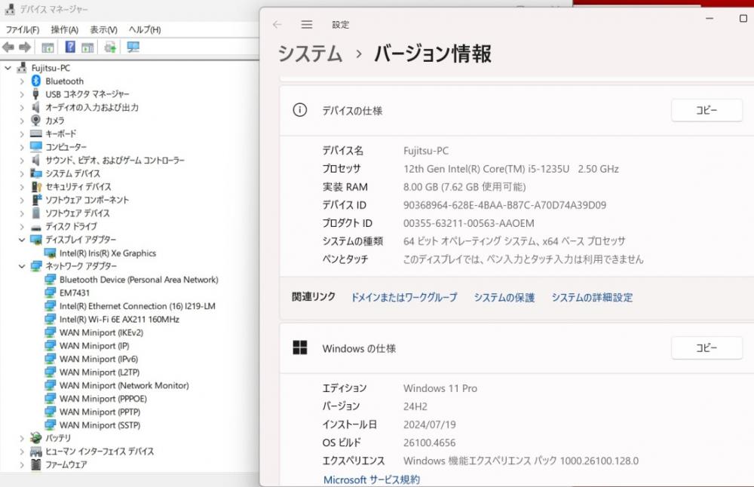Click processor value 12th Gen Intel Core i5-1235U

(x=511, y=169)
